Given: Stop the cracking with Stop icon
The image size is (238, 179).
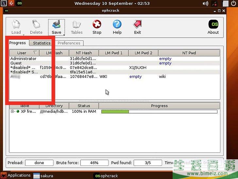Looking at the screenshot, I should tap(97, 24).
